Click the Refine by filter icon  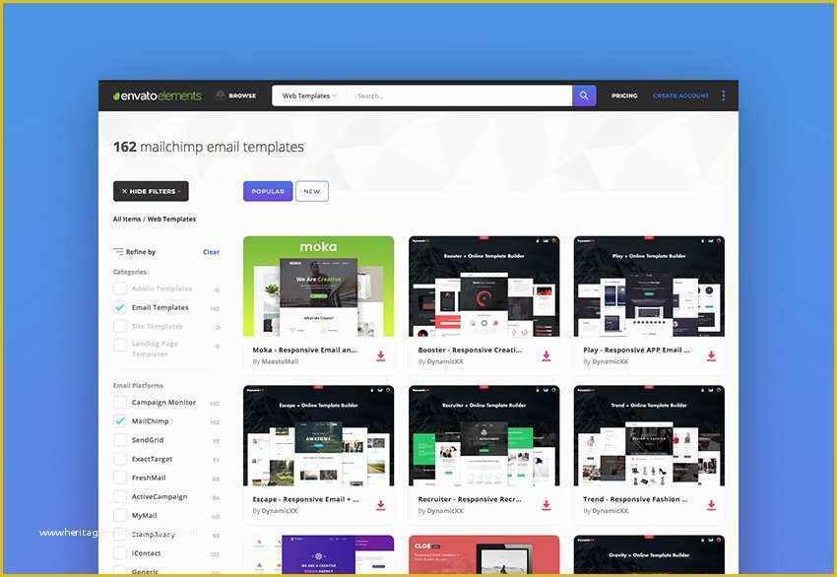118,252
